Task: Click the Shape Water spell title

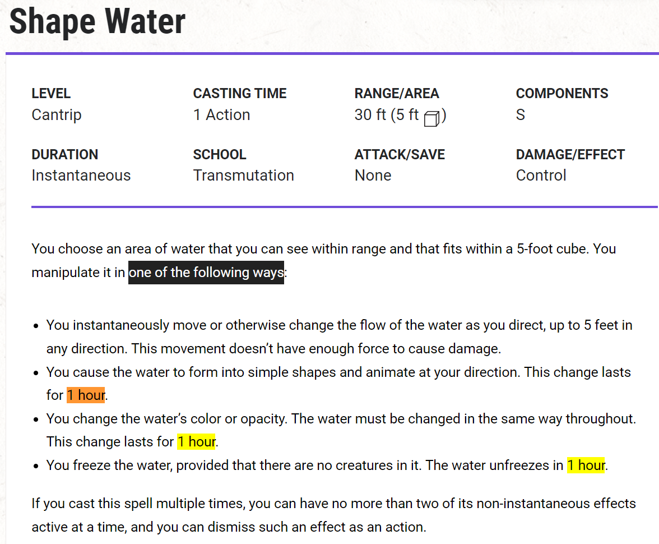Action: pos(98,21)
